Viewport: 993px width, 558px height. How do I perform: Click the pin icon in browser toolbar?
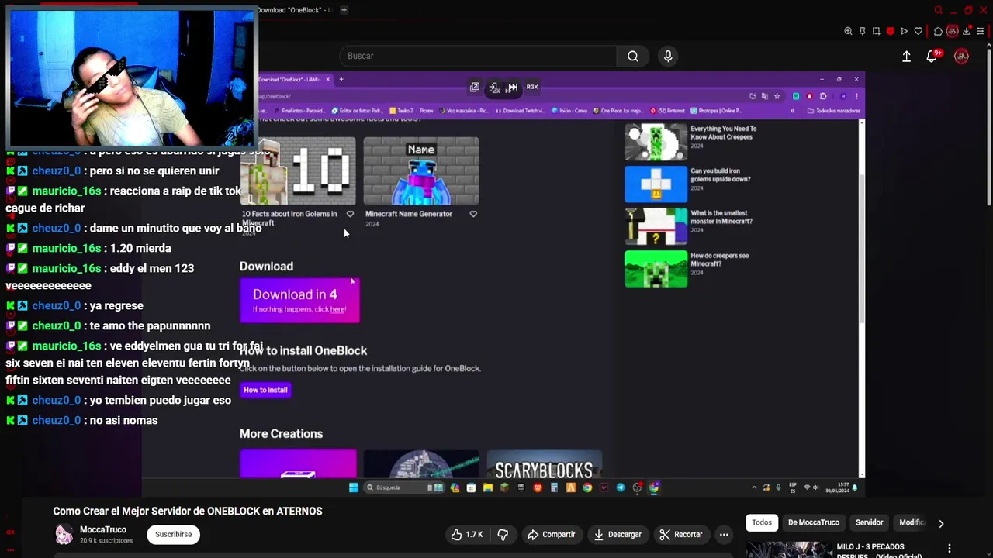tap(862, 31)
